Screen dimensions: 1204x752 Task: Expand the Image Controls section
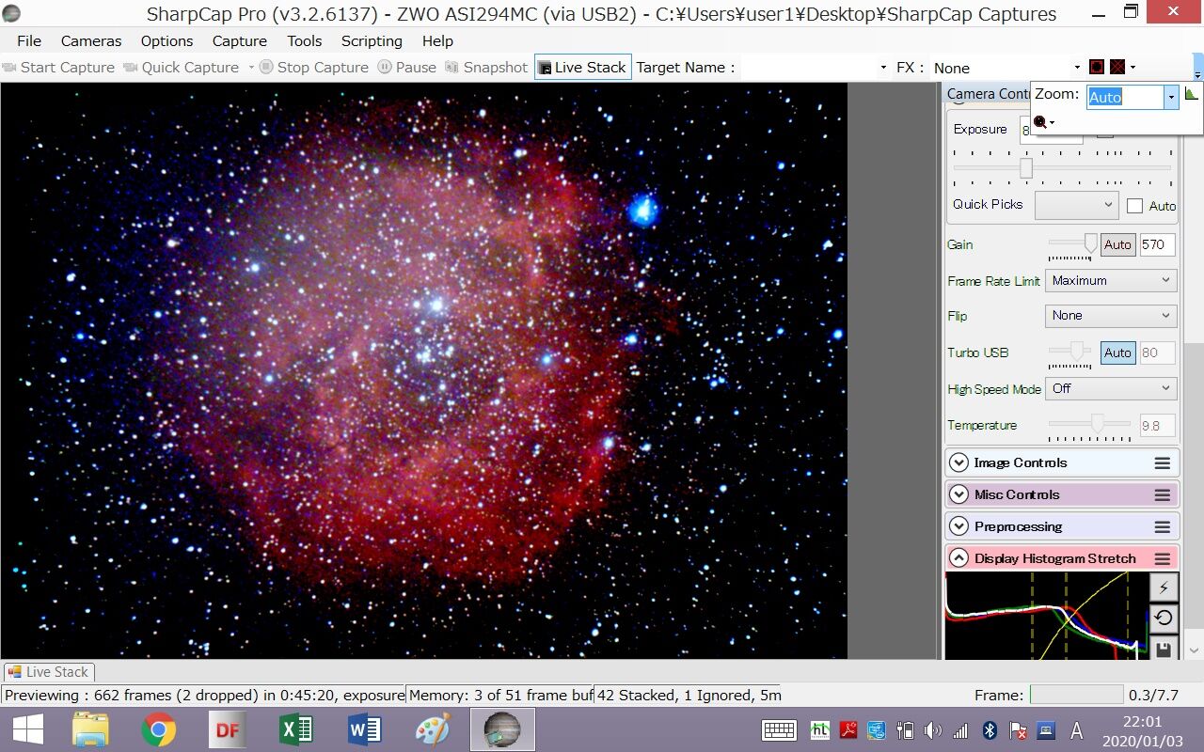(958, 462)
